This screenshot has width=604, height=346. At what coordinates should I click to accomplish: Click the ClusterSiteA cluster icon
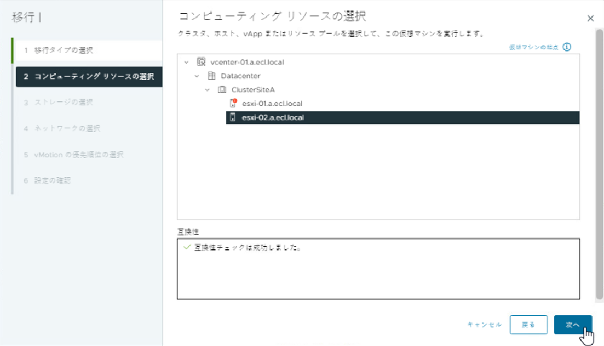click(222, 90)
